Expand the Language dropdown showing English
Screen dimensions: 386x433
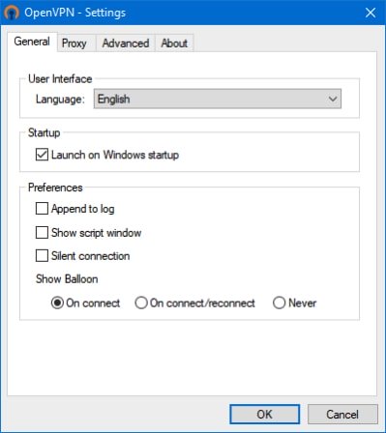pyautogui.click(x=218, y=99)
